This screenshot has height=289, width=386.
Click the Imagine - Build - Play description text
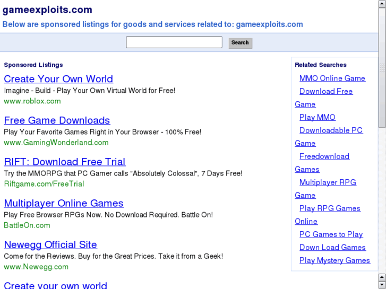[x=90, y=91]
